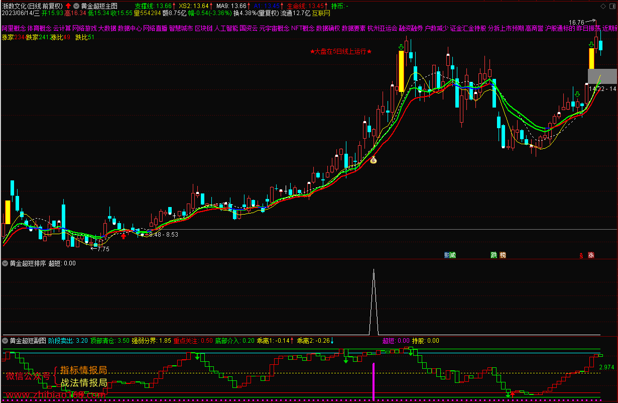Viewport: 618px width, 403px height.
Task: Click the money bag marker on the chart
Action: point(374,160)
